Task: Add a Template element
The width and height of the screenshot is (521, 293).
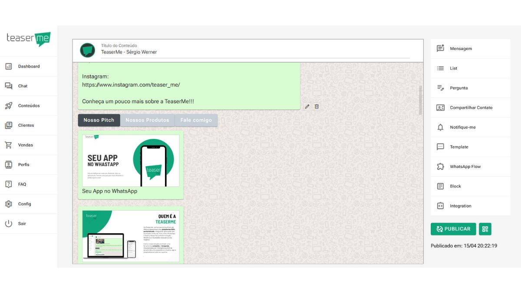Action: pos(471,147)
